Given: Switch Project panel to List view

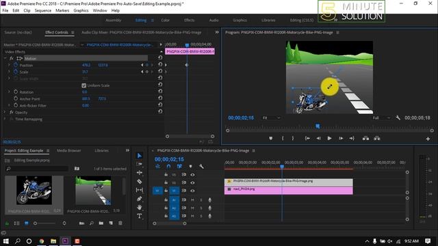Looking at the screenshot, I should (x=16, y=223).
